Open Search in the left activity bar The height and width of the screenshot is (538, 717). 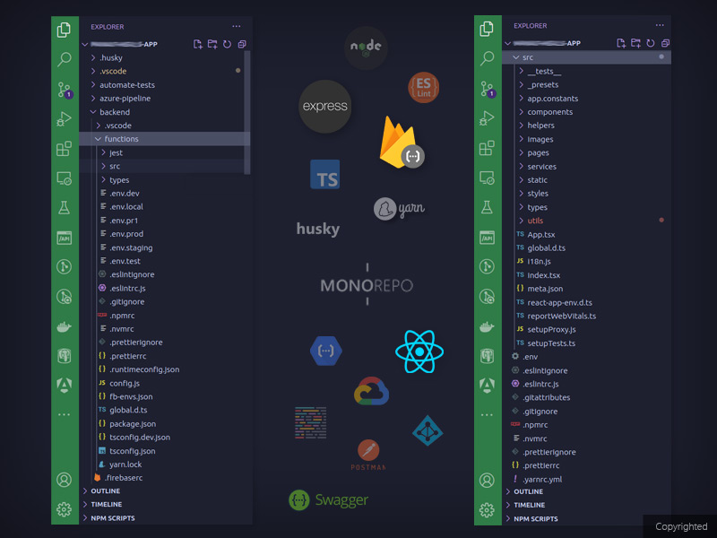64,60
